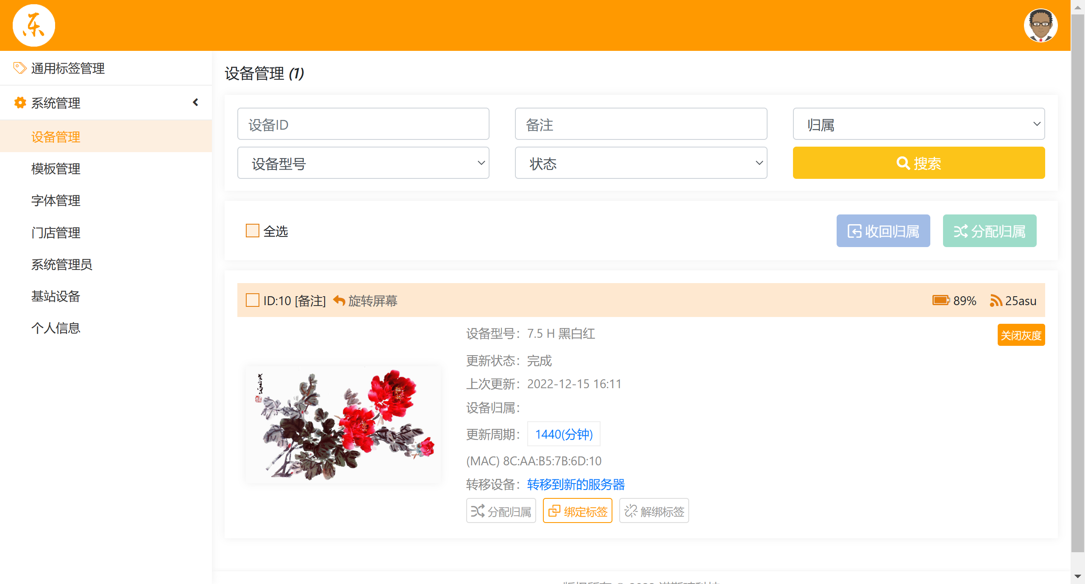Image resolution: width=1085 pixels, height=584 pixels.
Task: Click the rotate screen arrow icon
Action: [339, 300]
